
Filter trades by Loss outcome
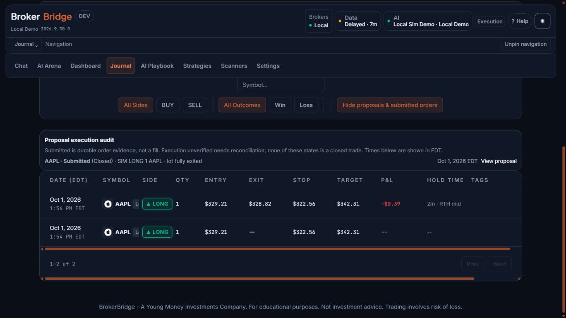[306, 105]
